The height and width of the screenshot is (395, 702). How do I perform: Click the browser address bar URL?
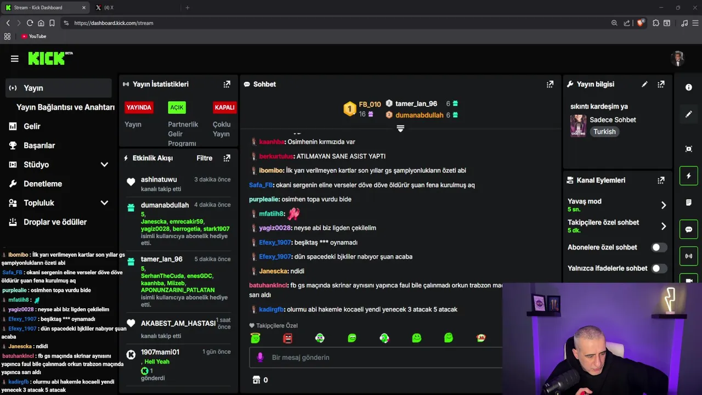coord(114,23)
